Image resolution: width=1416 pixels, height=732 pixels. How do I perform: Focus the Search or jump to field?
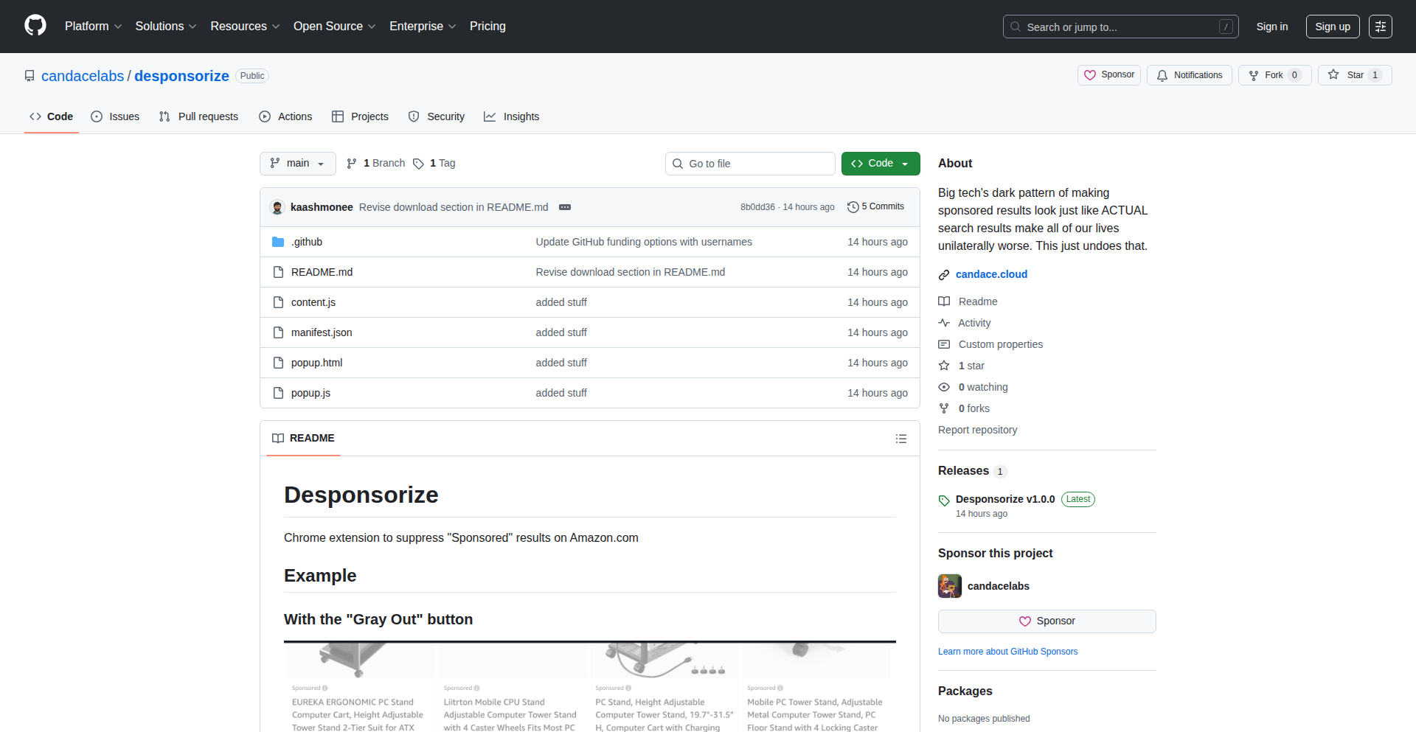point(1120,27)
